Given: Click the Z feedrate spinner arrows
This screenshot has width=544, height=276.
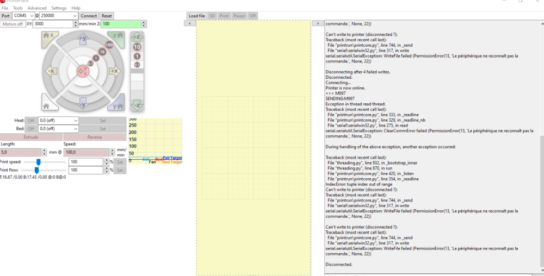Looking at the screenshot, I should coord(144,24).
